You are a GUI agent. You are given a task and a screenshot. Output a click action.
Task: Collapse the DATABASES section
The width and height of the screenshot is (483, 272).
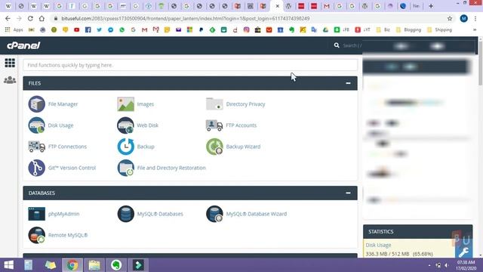coord(348,193)
